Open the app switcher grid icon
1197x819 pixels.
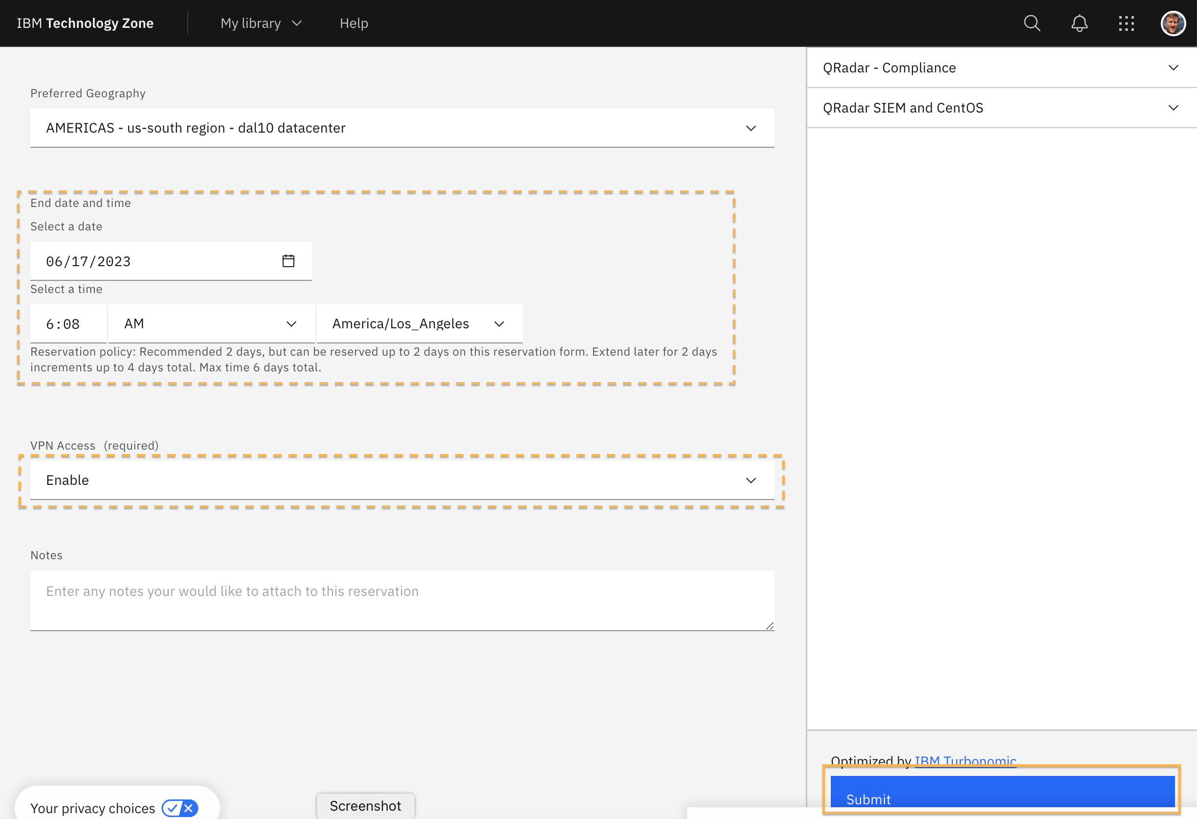coord(1127,23)
